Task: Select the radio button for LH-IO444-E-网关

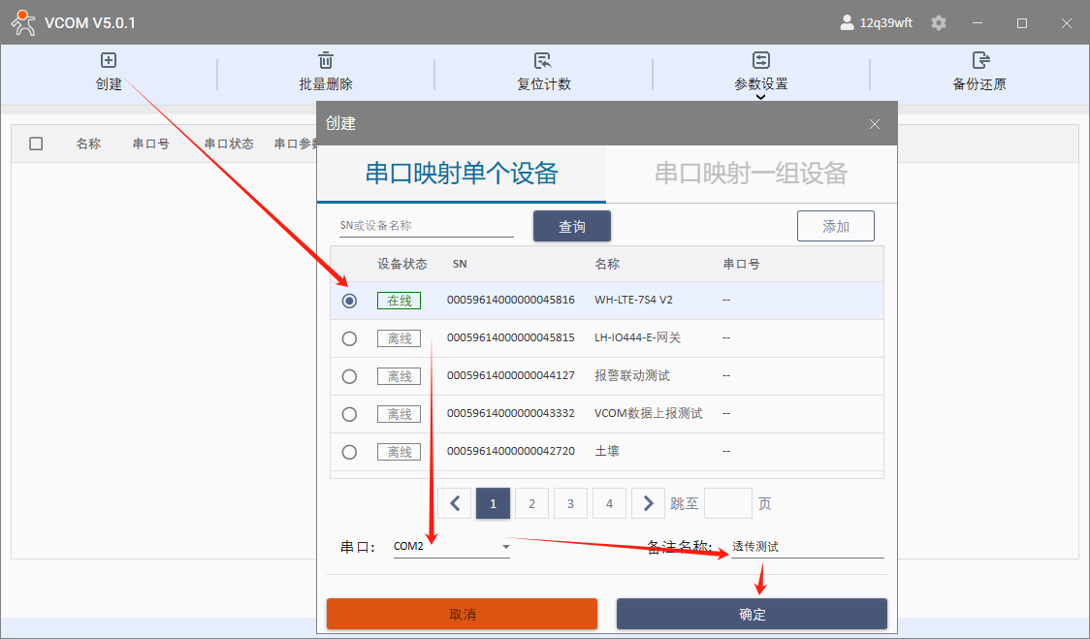Action: click(350, 338)
